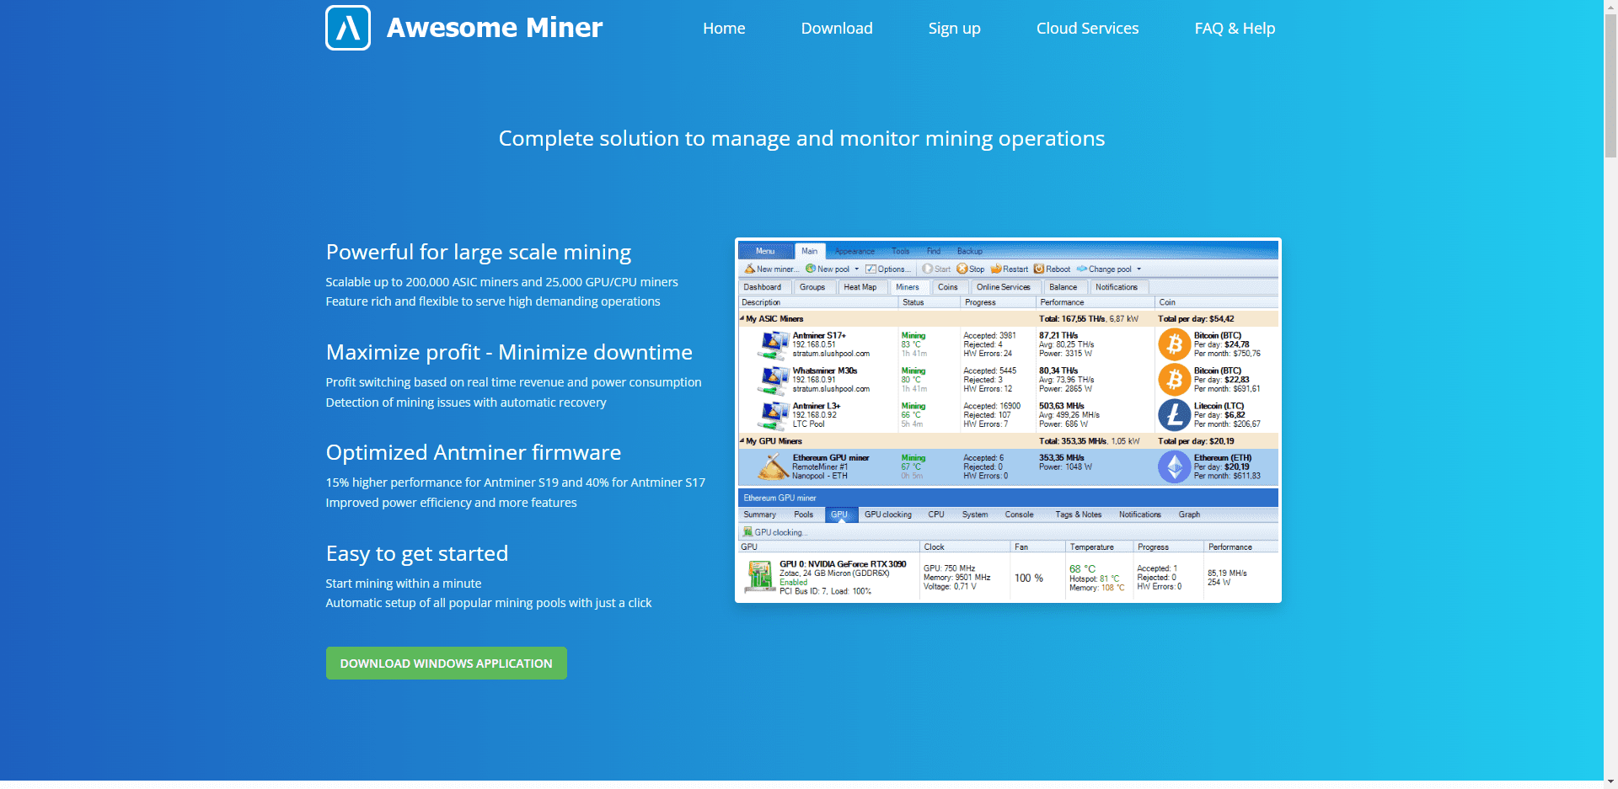The height and width of the screenshot is (789, 1618).
Task: Select the Find ribbon tab
Action: 934,251
